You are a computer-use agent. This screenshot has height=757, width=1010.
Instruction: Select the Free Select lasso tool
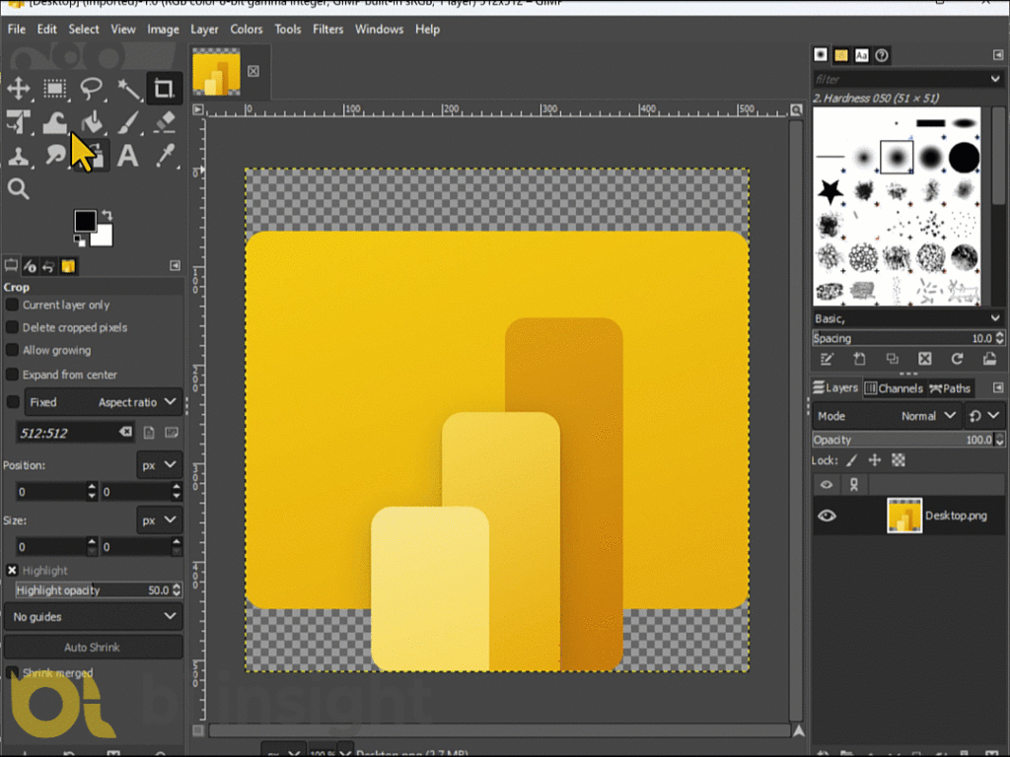point(92,88)
